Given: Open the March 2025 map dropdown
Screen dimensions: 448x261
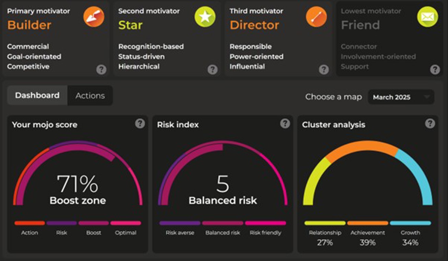Looking at the screenshot, I should [x=401, y=97].
